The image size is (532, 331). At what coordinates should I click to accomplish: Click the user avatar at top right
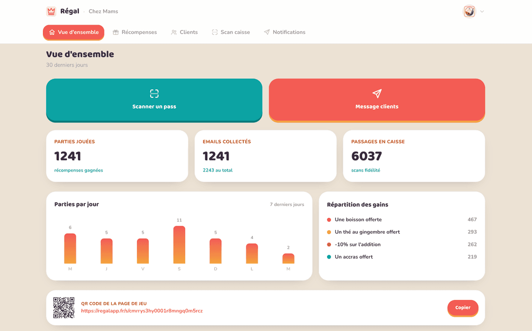(x=469, y=11)
